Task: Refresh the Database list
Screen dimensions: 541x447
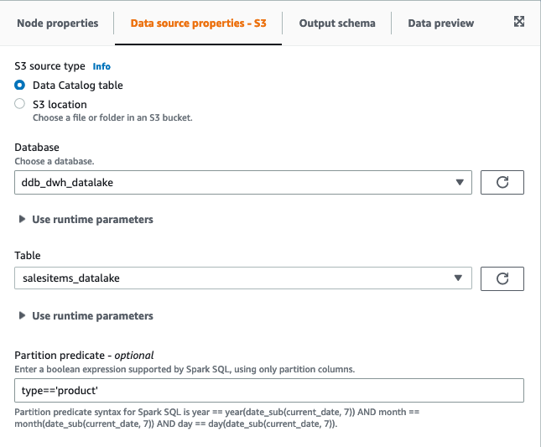Action: [x=502, y=182]
